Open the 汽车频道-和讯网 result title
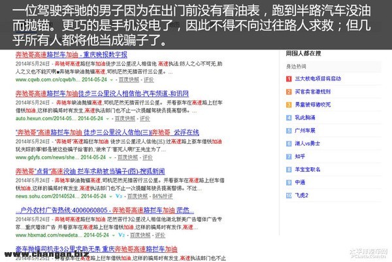 tap(102, 93)
